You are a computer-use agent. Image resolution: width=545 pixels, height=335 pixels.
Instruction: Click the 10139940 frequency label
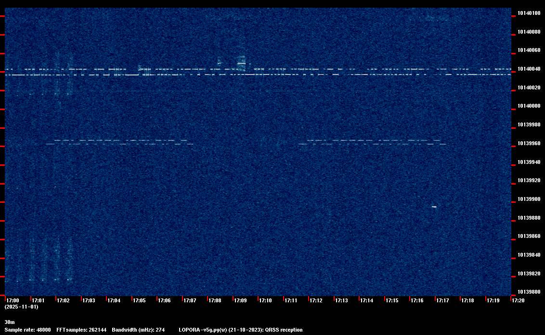pos(529,162)
